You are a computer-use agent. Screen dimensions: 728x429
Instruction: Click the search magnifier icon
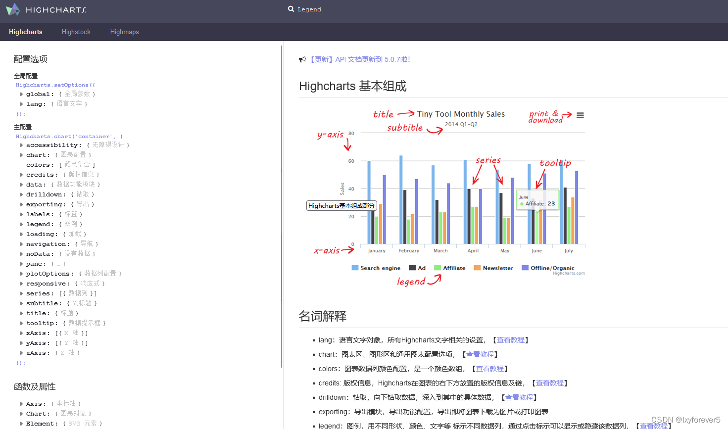(x=291, y=9)
